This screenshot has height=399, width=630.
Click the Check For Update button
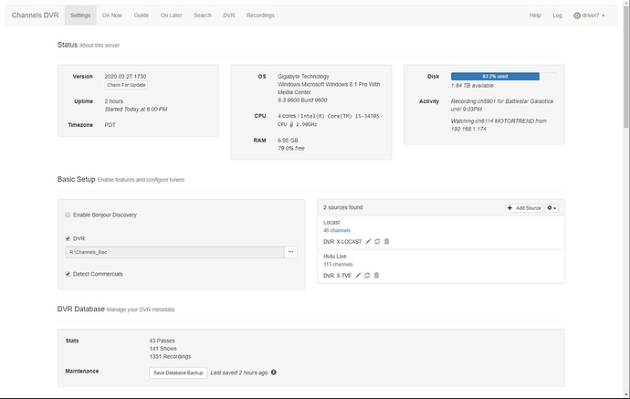(126, 85)
